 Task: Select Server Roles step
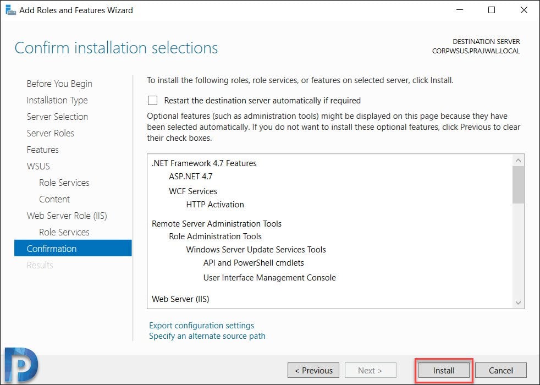tap(50, 133)
